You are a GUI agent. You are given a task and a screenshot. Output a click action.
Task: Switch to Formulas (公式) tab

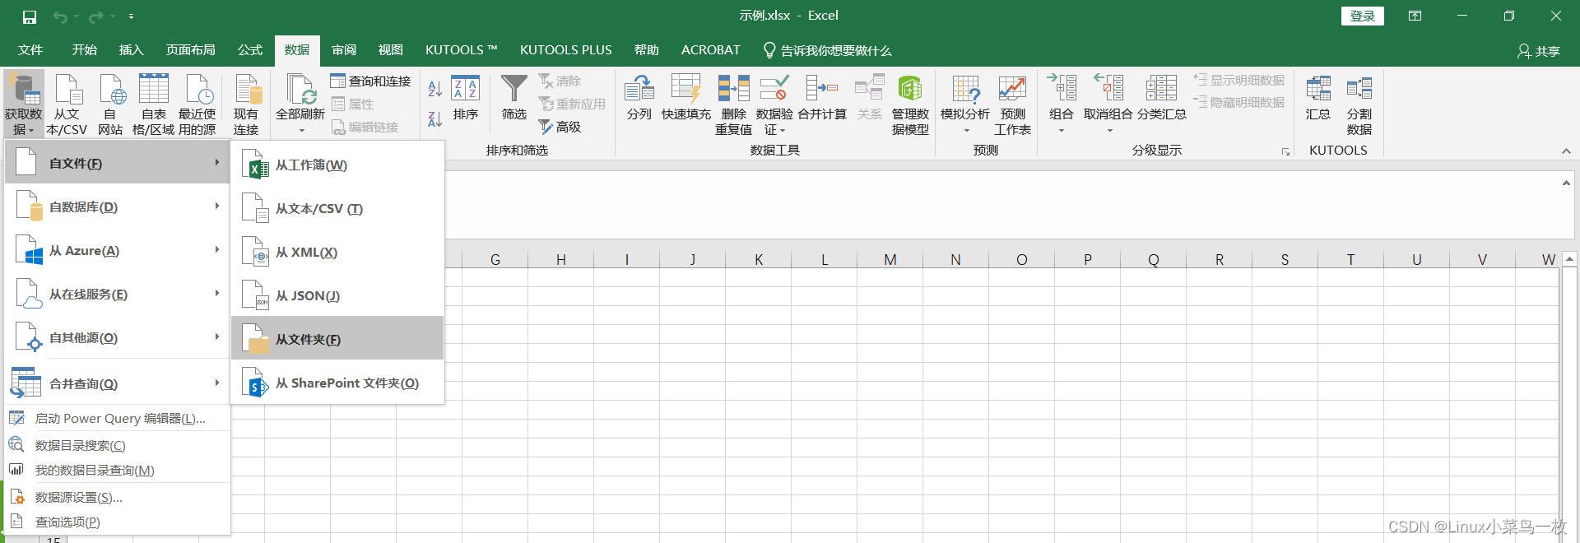tap(250, 50)
